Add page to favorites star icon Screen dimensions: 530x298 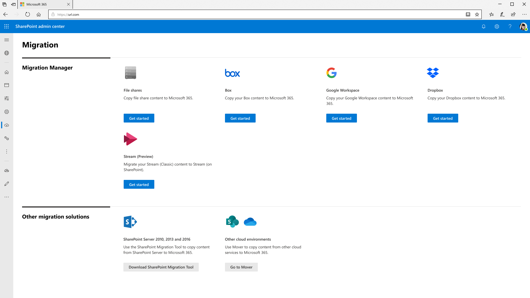[x=477, y=14]
